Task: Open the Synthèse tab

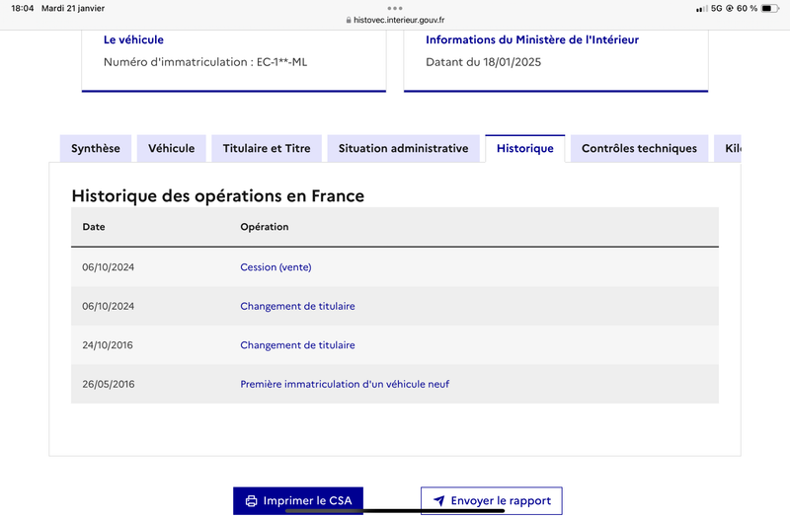Action: click(x=96, y=149)
